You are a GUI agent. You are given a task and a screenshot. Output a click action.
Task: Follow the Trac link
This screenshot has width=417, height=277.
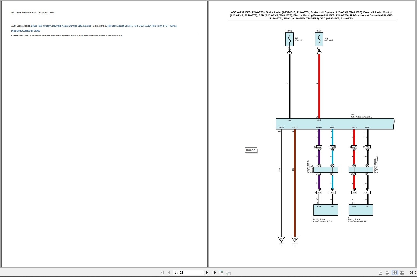(135, 26)
